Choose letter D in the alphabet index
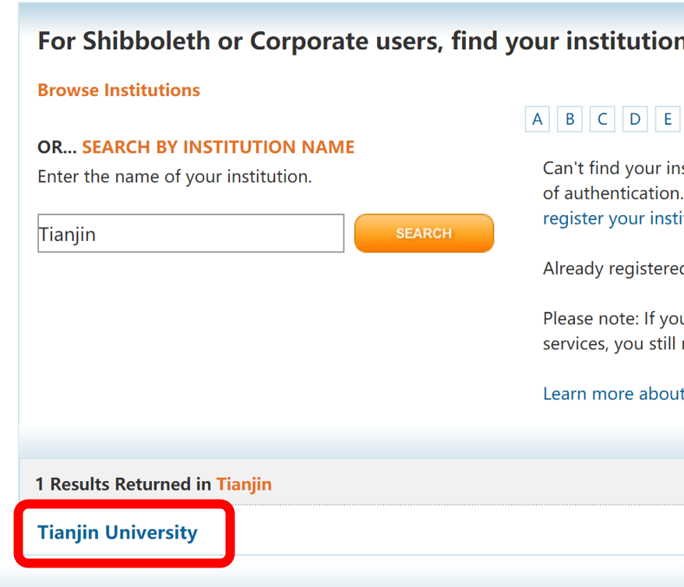The width and height of the screenshot is (684, 587). 635,119
